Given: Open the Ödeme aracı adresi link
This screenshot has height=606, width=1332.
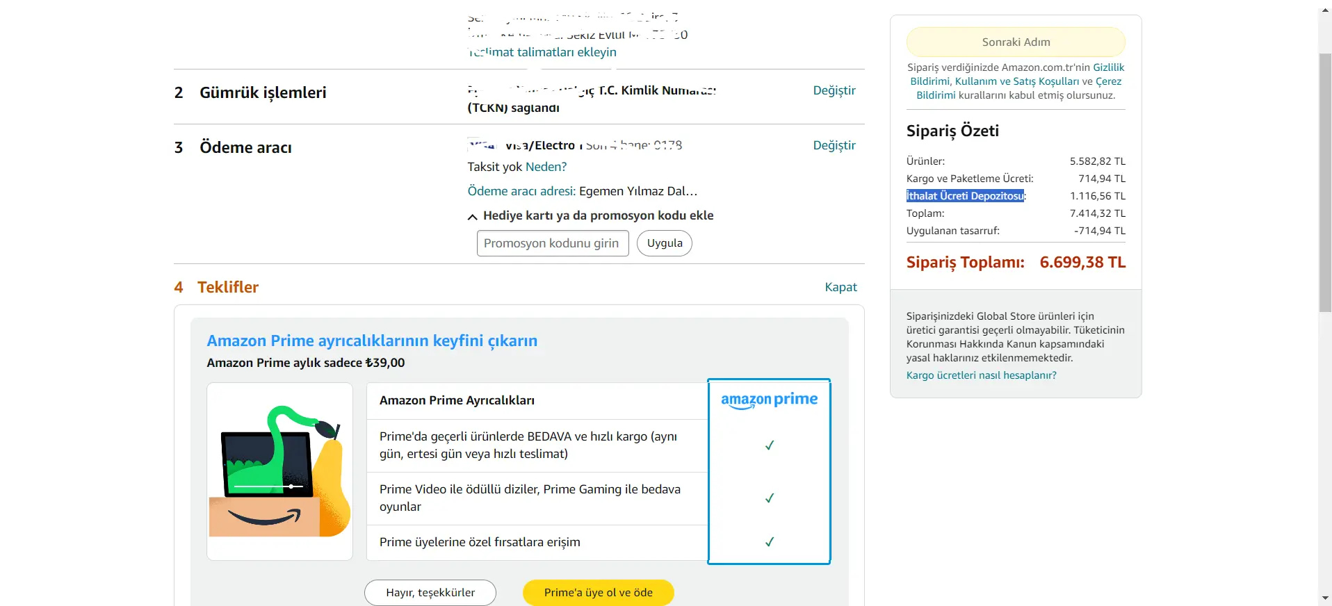Looking at the screenshot, I should click(x=521, y=191).
